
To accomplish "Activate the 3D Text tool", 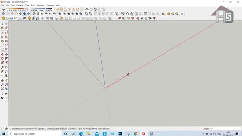I will (x=6, y=76).
